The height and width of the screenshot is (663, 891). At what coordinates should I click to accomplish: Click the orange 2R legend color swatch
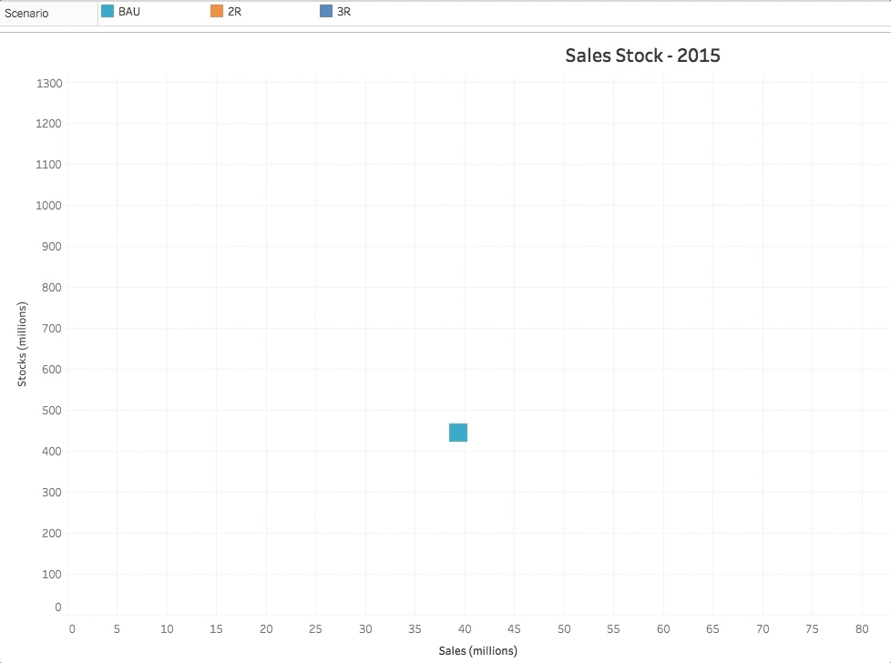[x=217, y=12]
